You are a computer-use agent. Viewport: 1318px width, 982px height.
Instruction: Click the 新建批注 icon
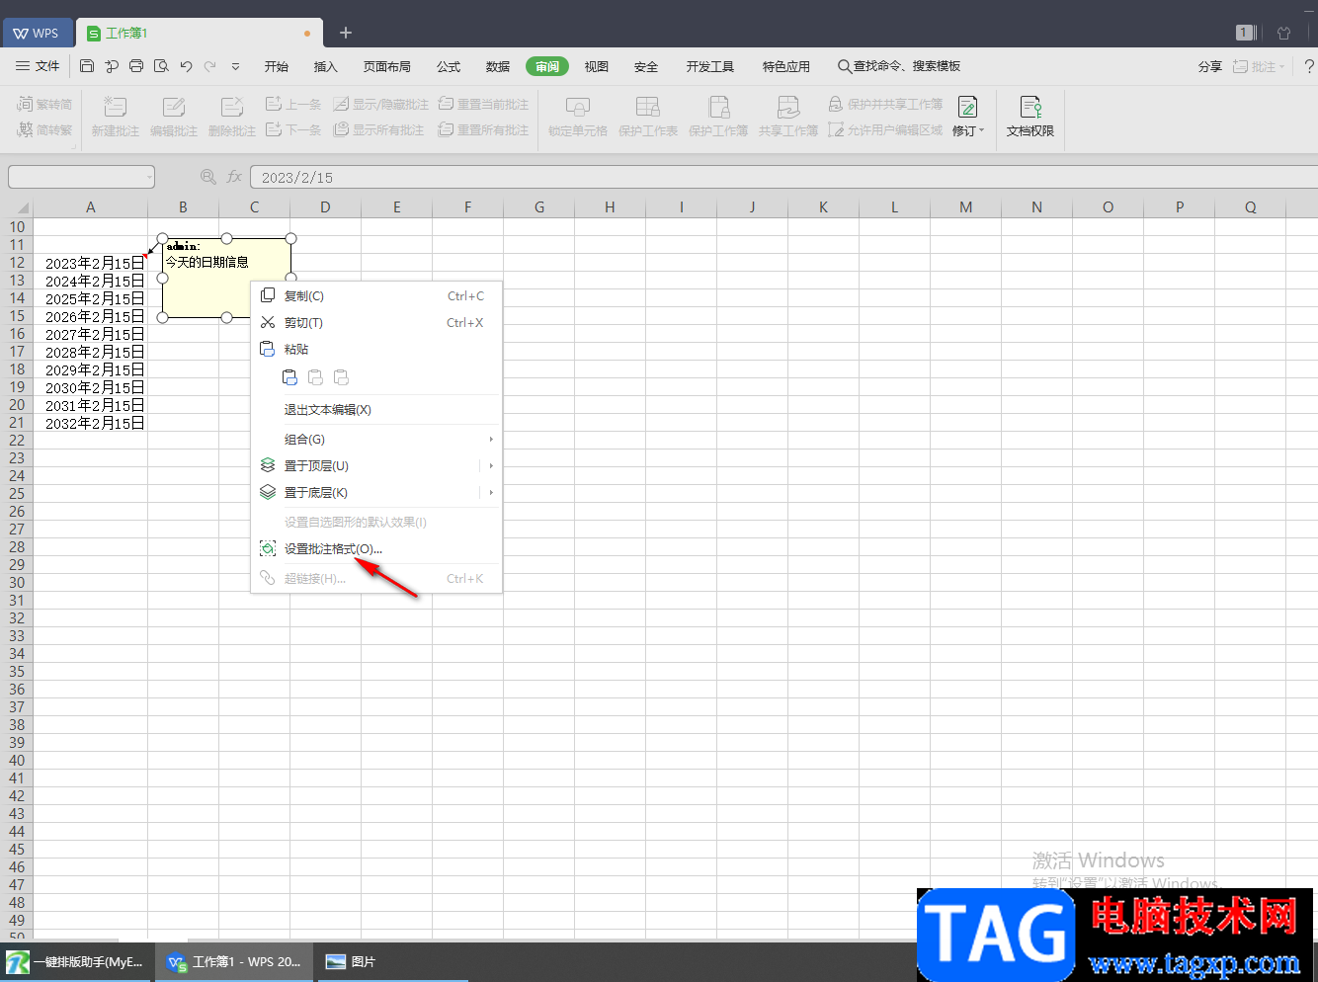(116, 108)
